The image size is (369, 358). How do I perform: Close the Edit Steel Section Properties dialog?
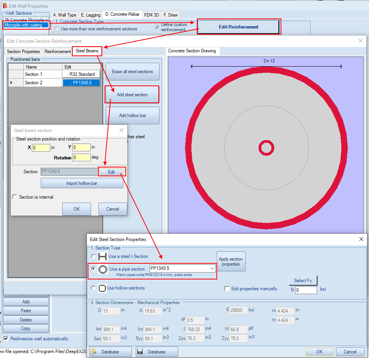(x=361, y=239)
